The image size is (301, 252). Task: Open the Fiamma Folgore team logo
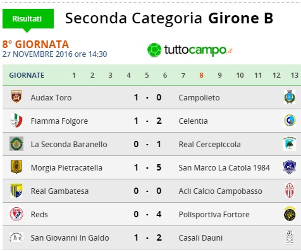pyautogui.click(x=16, y=120)
